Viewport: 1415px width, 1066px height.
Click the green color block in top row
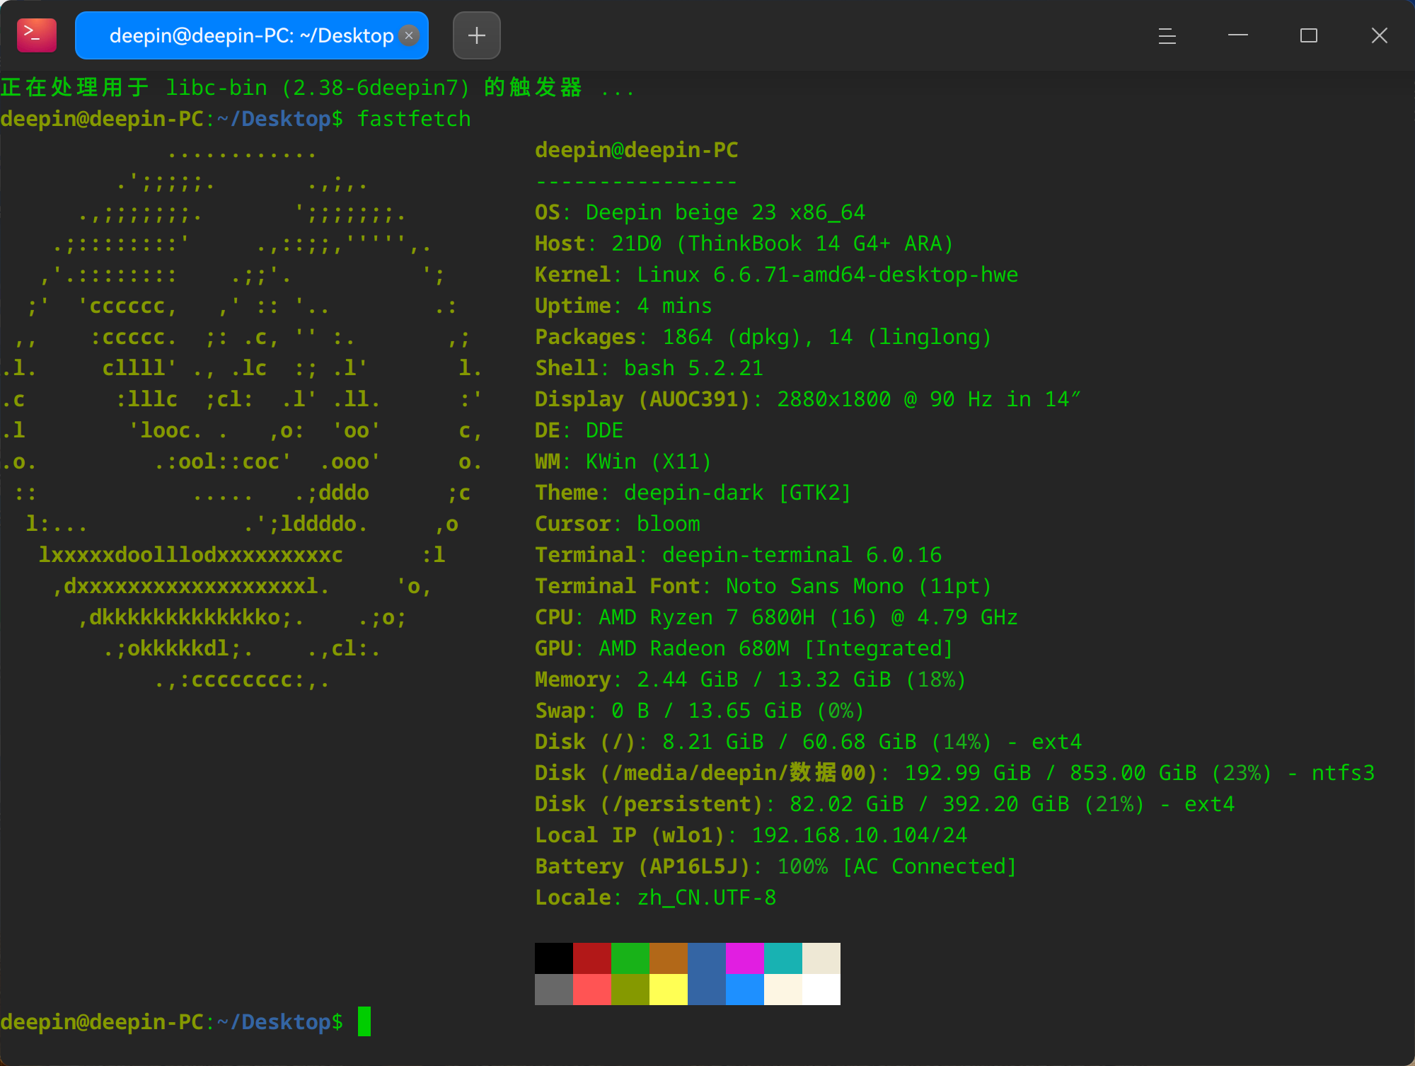coord(630,958)
